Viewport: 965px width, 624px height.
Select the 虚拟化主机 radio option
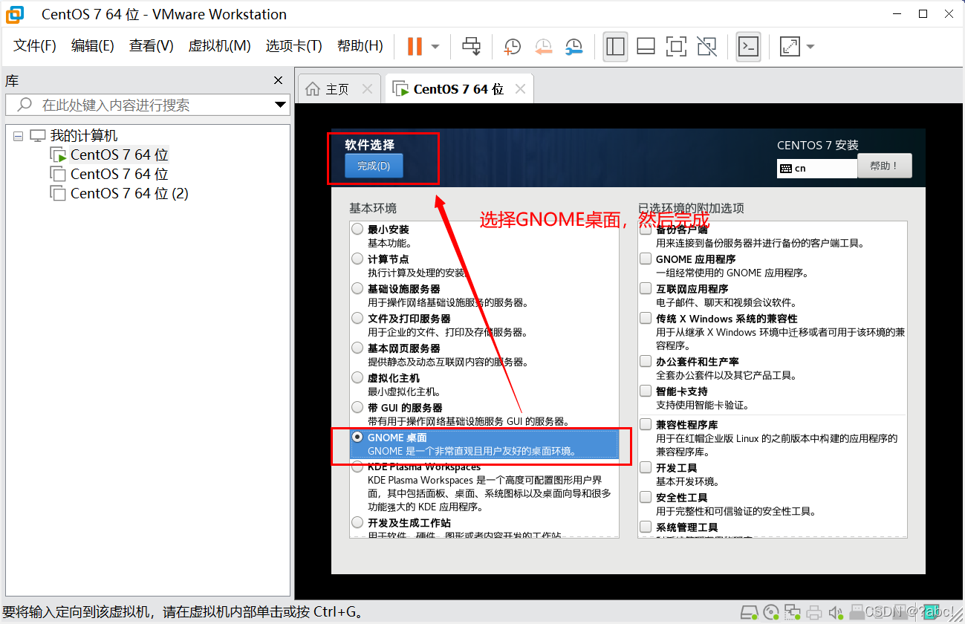click(358, 378)
